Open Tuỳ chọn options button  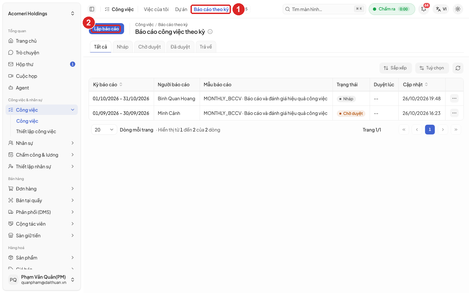point(432,68)
